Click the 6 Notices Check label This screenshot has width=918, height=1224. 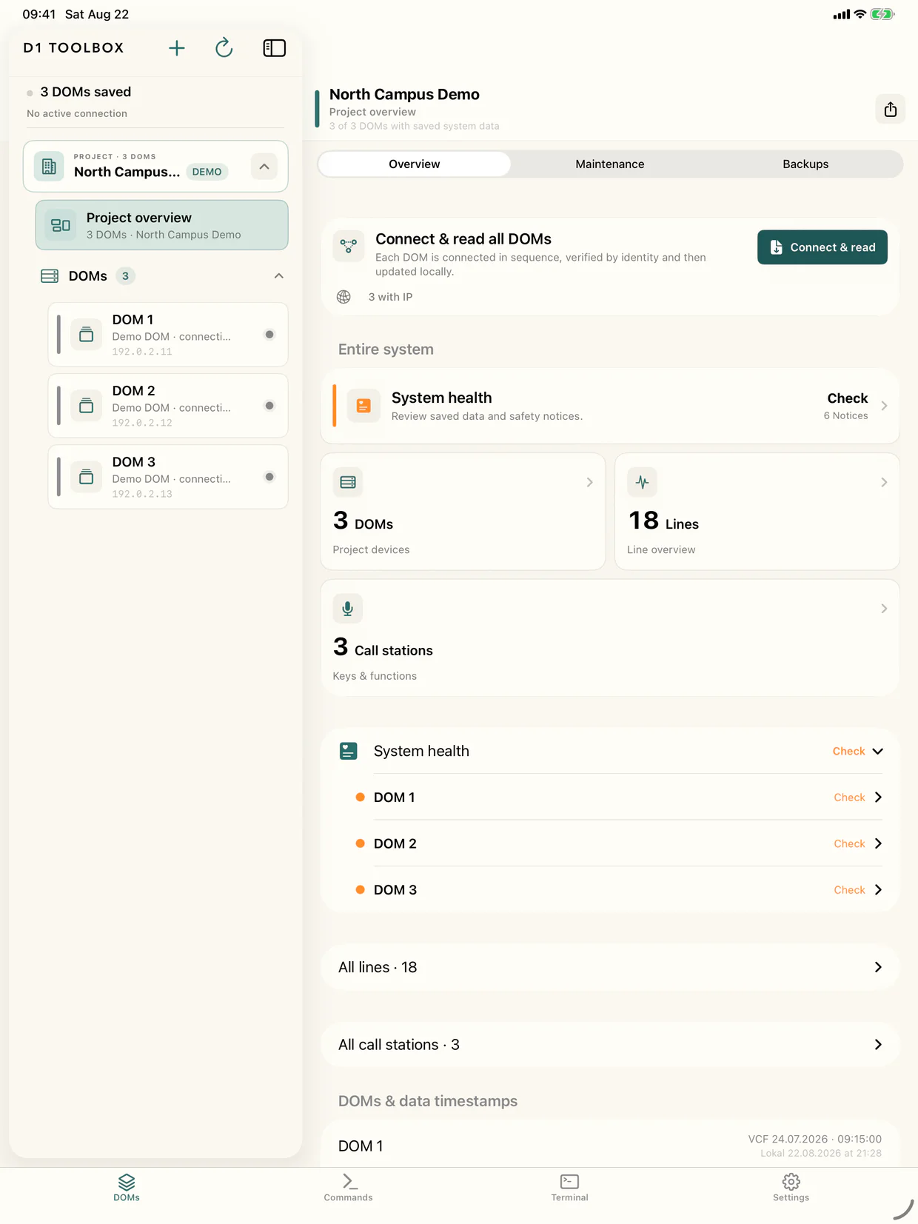coord(846,406)
